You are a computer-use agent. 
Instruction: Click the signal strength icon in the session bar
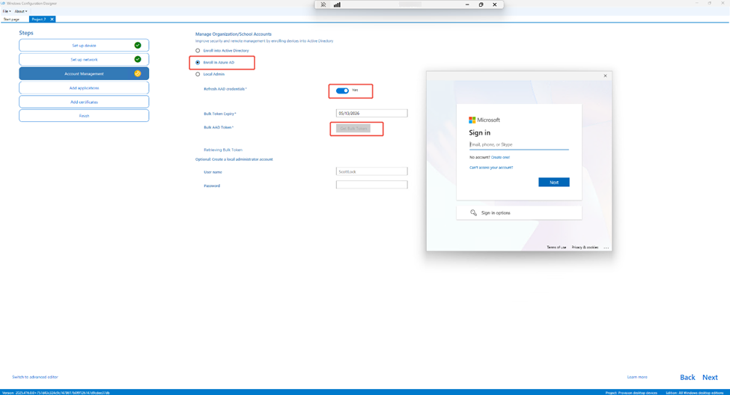[337, 4]
